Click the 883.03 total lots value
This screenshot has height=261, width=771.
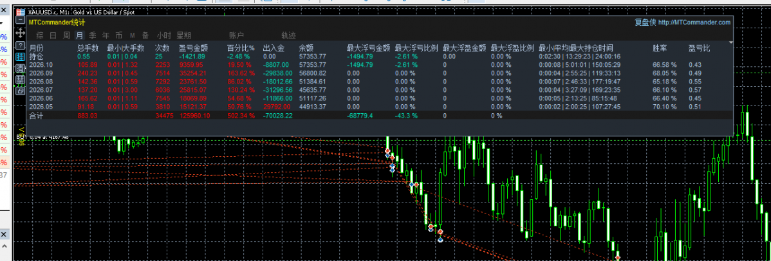(x=88, y=116)
